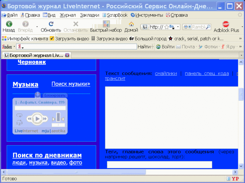Screen dimensions: 245x183
Task: Open the crack, serial, patch bookmark
Action: pyautogui.click(x=196, y=38)
